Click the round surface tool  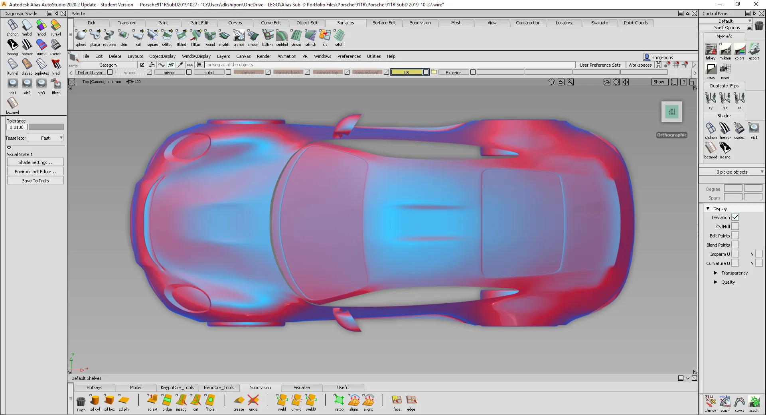[210, 36]
